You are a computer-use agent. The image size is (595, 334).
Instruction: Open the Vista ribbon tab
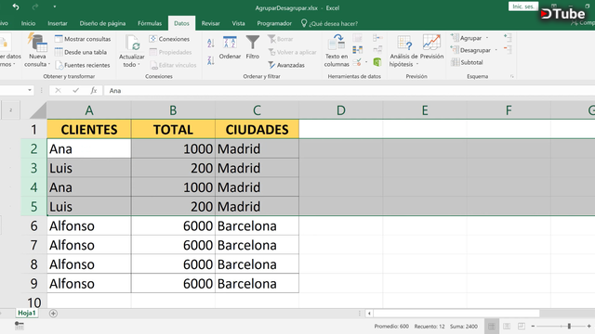(x=238, y=23)
